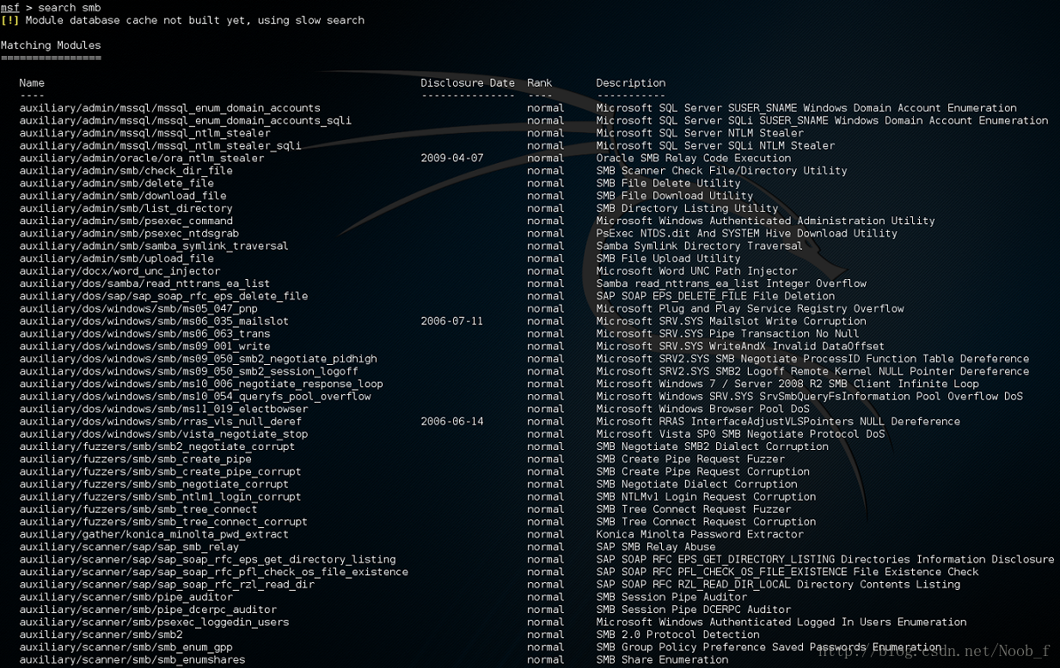1060x668 pixels.
Task: Select the 'Matching Modules' heading text
Action: coord(51,46)
